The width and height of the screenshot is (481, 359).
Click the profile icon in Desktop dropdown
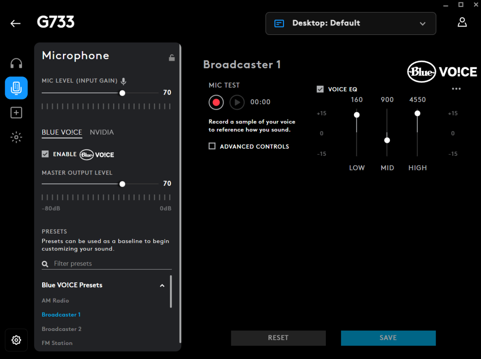tap(279, 23)
